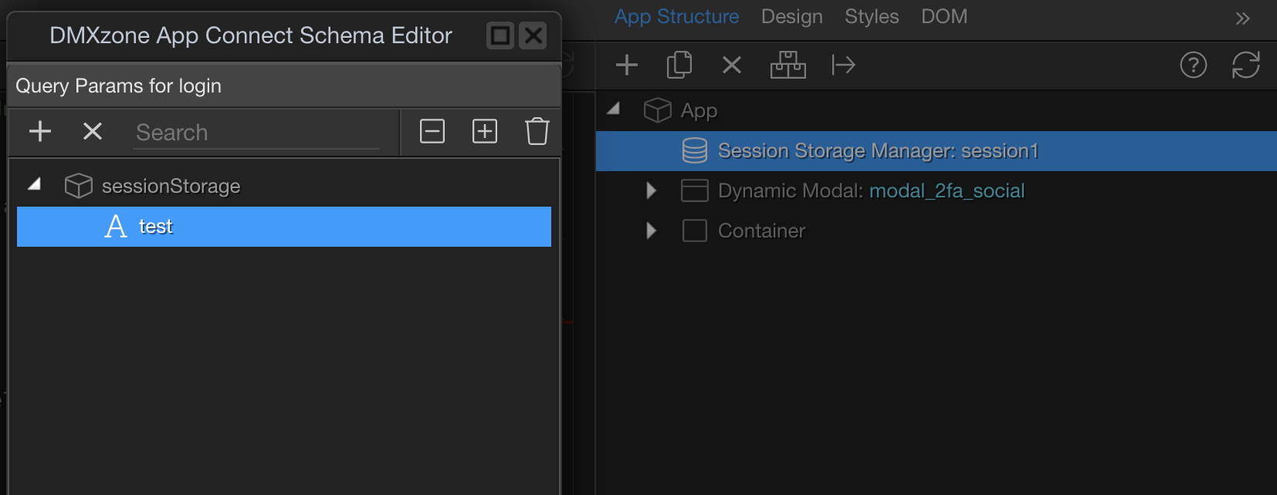Click the arrow-to-right indent icon
1277x495 pixels.
click(x=843, y=66)
